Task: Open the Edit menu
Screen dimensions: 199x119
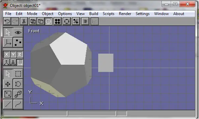Action: [x=19, y=14]
